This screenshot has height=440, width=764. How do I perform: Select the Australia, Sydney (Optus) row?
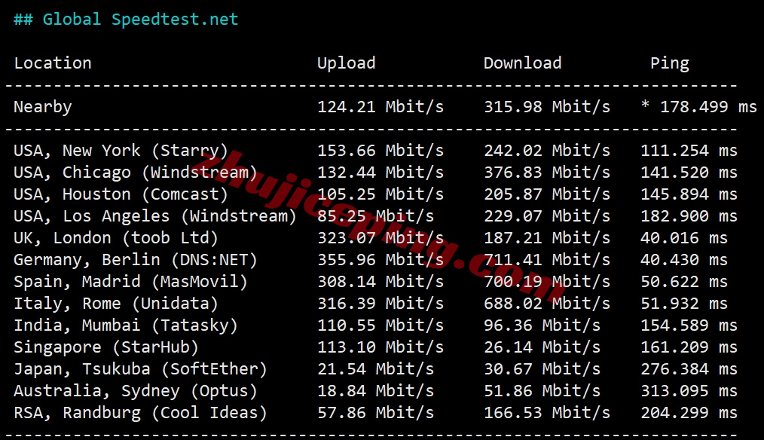375,391
